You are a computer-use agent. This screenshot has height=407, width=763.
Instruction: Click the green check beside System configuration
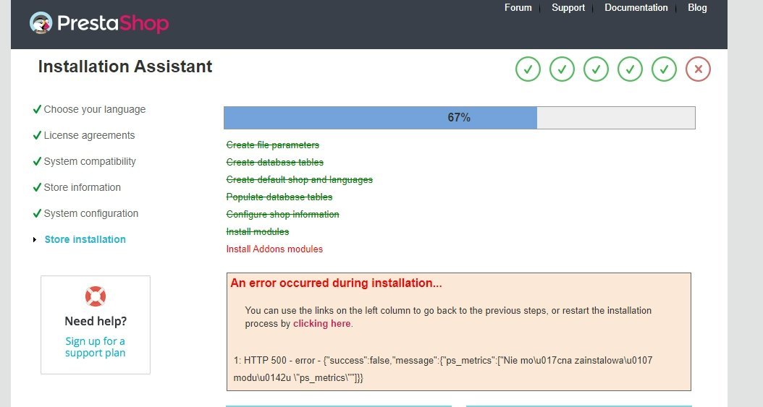pos(37,213)
